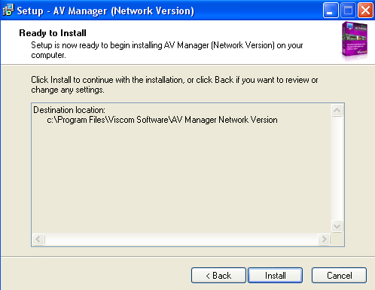The height and width of the screenshot is (290, 375).
Task: Click the 'Click Install to continue' instruction text
Action: (x=175, y=84)
